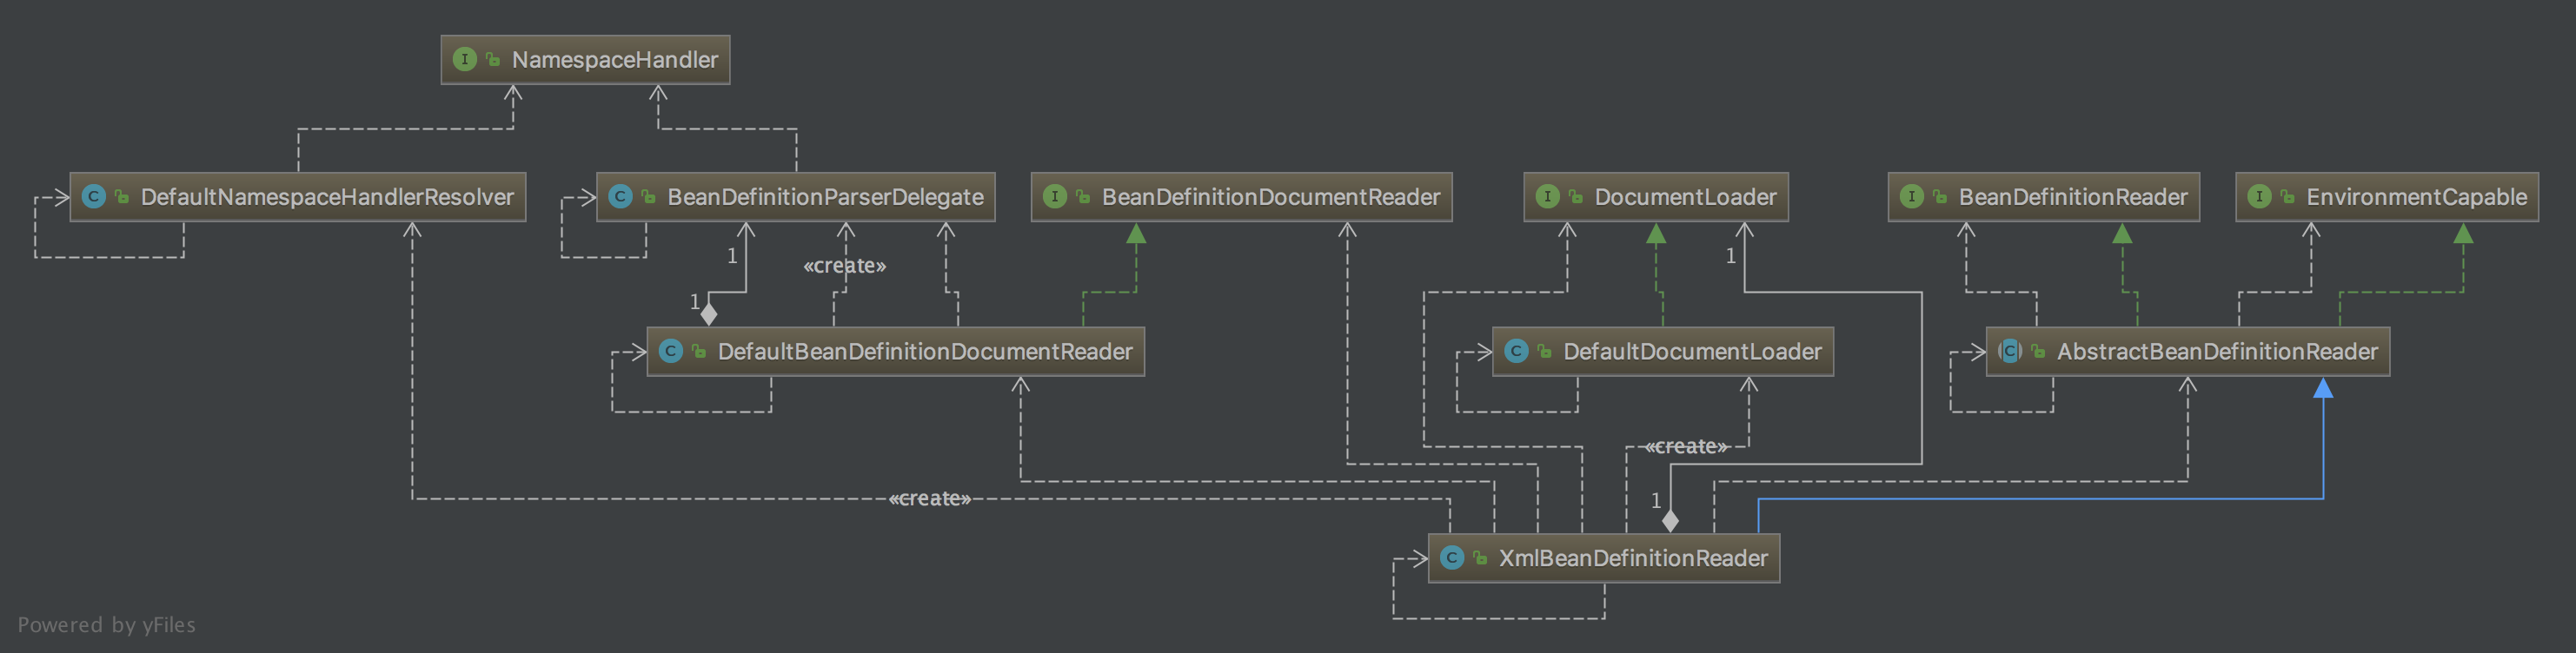
Task: Select the DefaultDocumentLoader class node
Action: coord(1662,352)
